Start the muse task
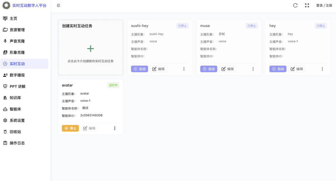 (209, 69)
